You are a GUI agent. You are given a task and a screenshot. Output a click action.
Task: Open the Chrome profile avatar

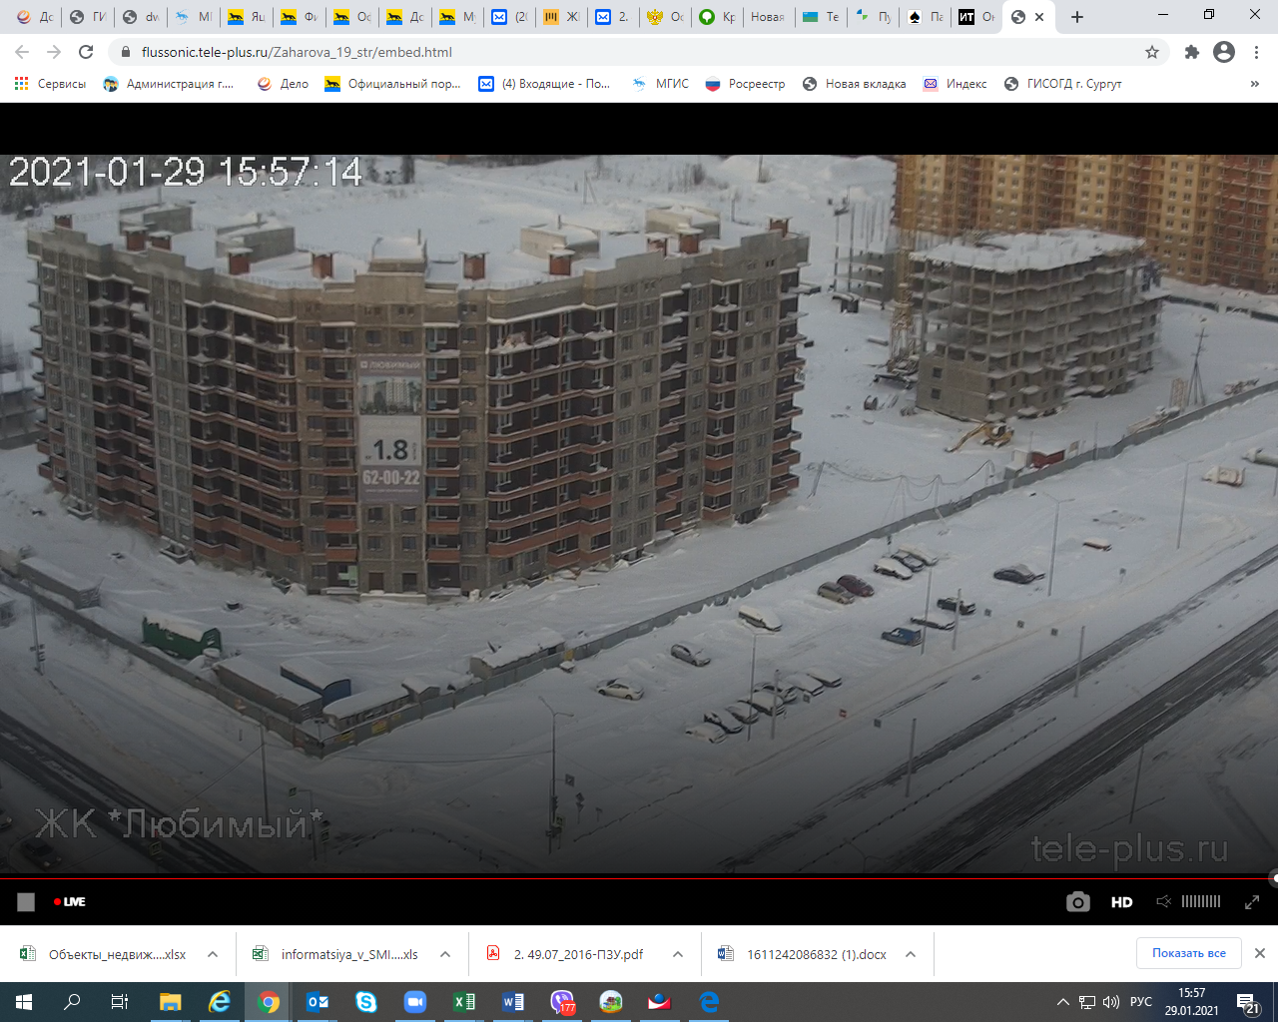pyautogui.click(x=1224, y=52)
